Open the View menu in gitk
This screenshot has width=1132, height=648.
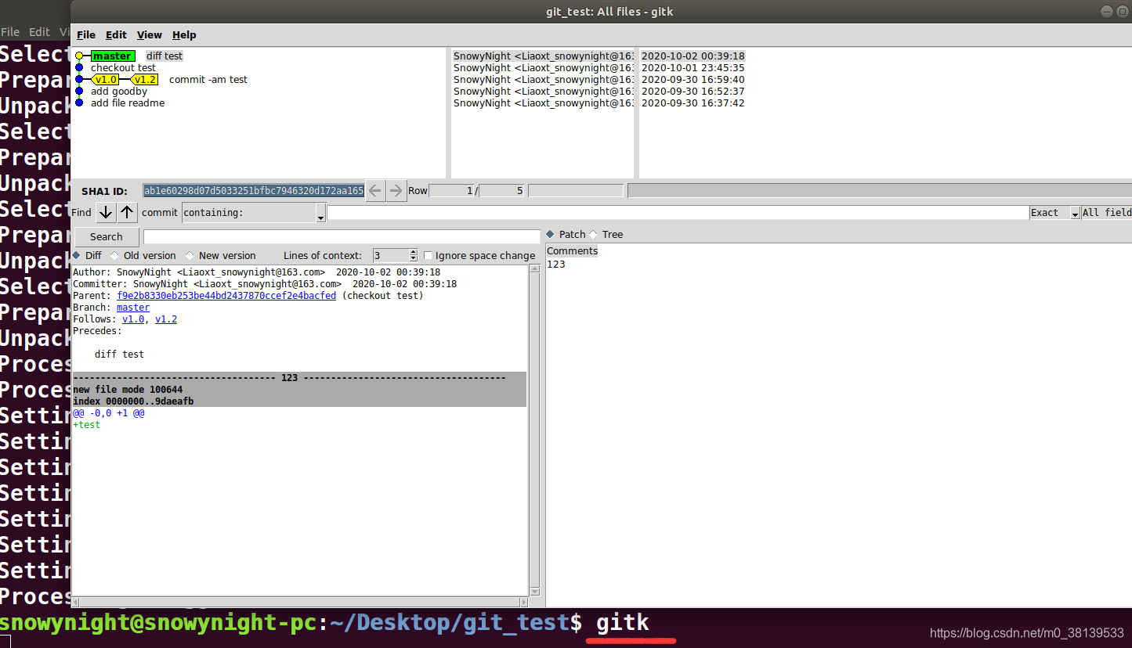149,35
